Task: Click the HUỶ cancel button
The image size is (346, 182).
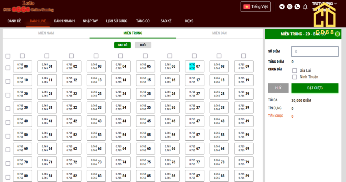Action: (278, 88)
